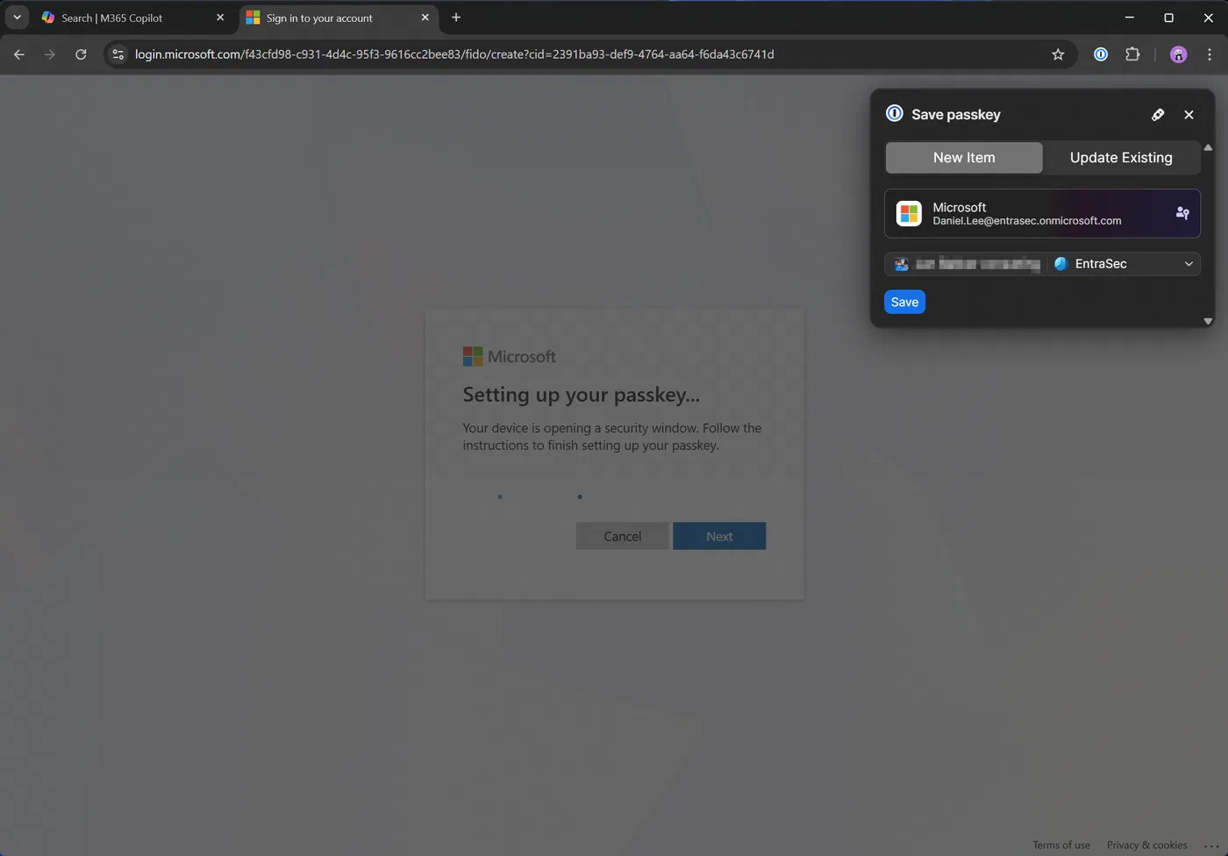The width and height of the screenshot is (1228, 856).
Task: Switch to the Update Existing tab
Action: (1121, 158)
